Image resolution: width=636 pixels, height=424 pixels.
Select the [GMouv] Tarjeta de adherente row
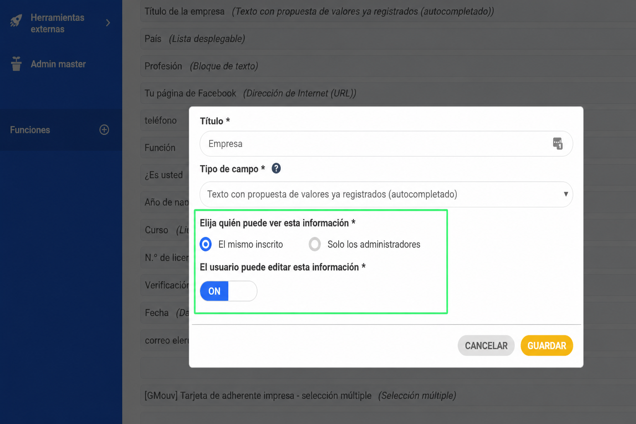pyautogui.click(x=388, y=396)
